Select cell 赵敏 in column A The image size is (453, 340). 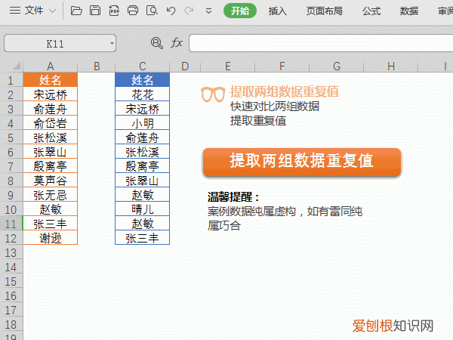pos(51,209)
